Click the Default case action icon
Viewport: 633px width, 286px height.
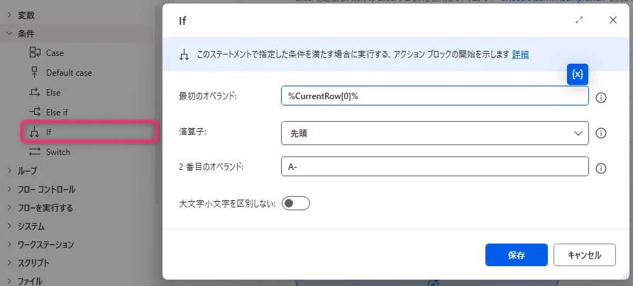(34, 72)
